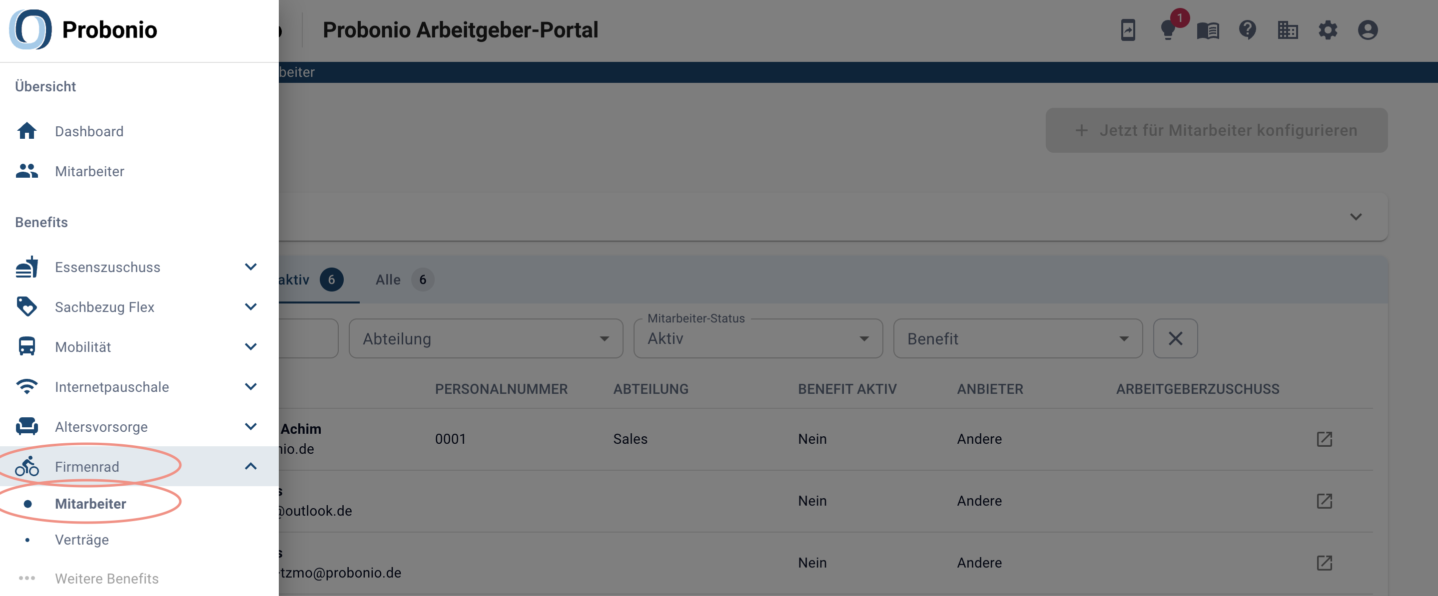The height and width of the screenshot is (596, 1438).
Task: Click Jetzt für Mitarbeiter konfigurieren button
Action: [1216, 130]
